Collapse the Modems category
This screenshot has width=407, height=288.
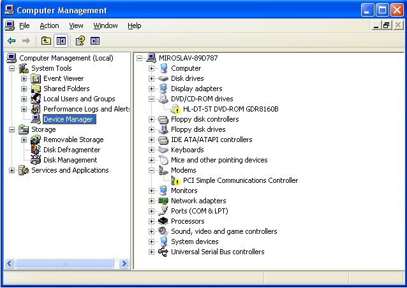coord(152,170)
